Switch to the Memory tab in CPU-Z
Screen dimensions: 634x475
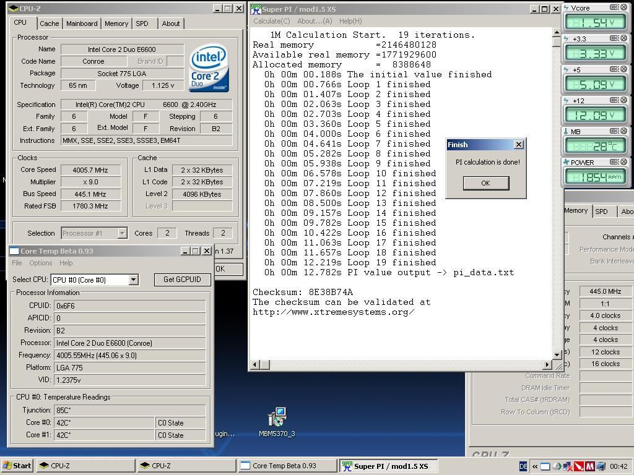116,24
